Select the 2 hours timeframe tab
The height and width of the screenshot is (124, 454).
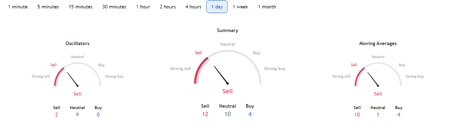168,7
